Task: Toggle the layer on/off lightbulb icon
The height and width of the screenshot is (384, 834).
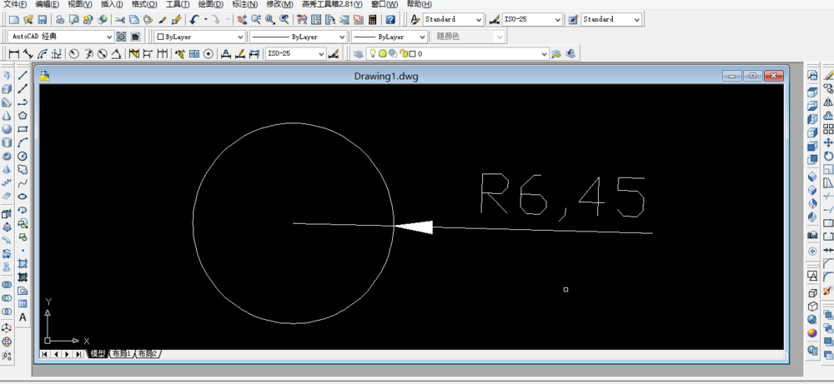Action: pos(373,53)
